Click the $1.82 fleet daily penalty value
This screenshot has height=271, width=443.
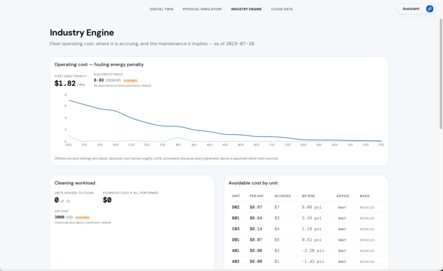(65, 83)
